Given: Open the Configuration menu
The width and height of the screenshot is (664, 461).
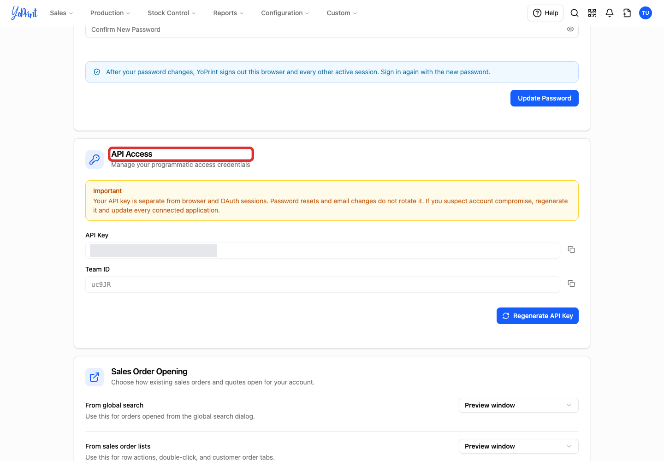Looking at the screenshot, I should point(285,13).
